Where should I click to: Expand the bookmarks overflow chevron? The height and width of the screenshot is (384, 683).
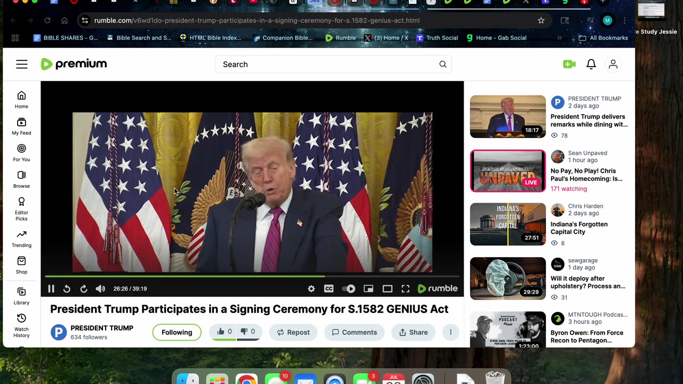tap(559, 38)
